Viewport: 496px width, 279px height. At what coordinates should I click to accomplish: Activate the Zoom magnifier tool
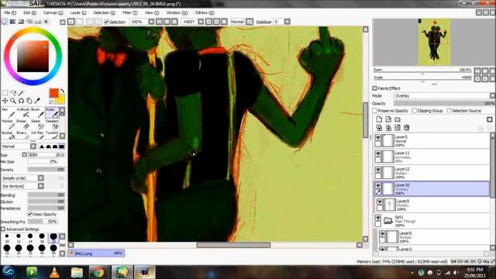pyautogui.click(x=13, y=101)
